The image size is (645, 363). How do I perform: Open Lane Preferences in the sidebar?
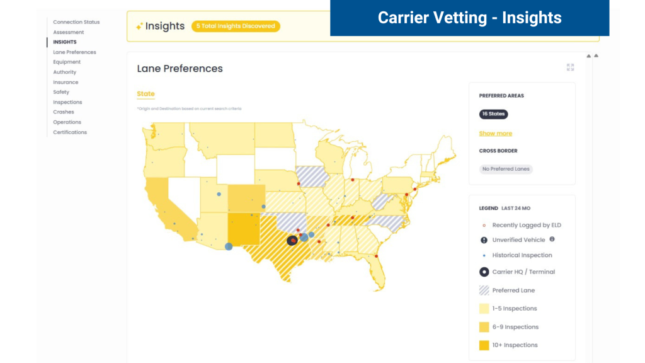[74, 52]
